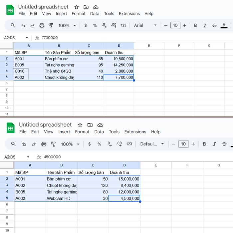Screen dimensions: 233x233
Task: Format as percent in the bottom spreadsheet
Action: (x=99, y=144)
